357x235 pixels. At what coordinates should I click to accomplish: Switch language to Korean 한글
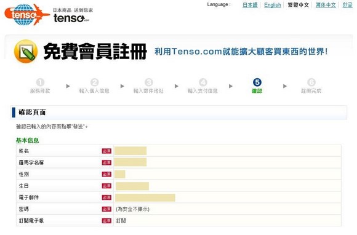point(347,5)
